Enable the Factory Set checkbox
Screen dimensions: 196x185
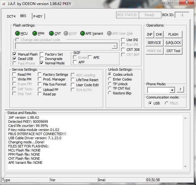click(x=42, y=54)
